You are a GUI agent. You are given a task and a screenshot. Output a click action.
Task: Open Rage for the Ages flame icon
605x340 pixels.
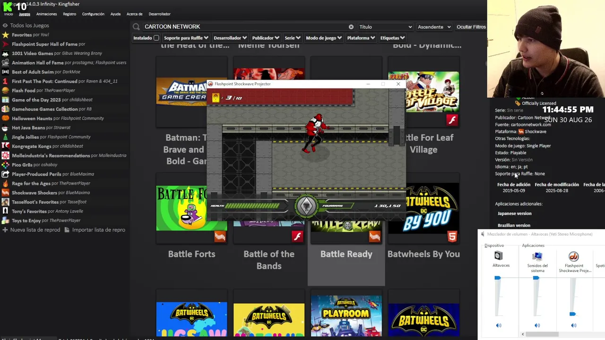click(x=5, y=183)
